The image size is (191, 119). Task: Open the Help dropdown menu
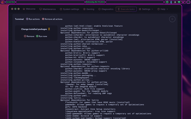(162, 9)
